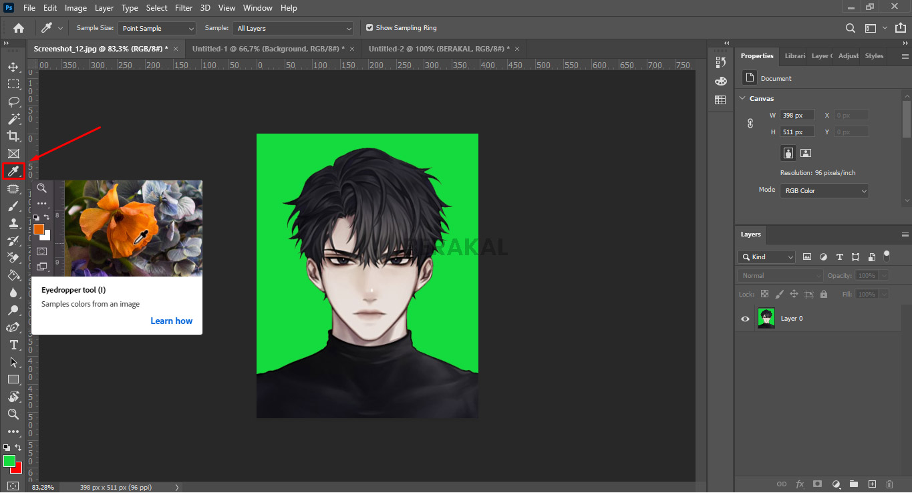912x493 pixels.
Task: Click the Home button in options bar
Action: tap(19, 28)
